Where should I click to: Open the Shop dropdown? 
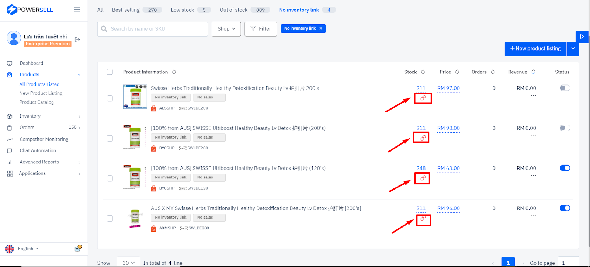point(226,29)
